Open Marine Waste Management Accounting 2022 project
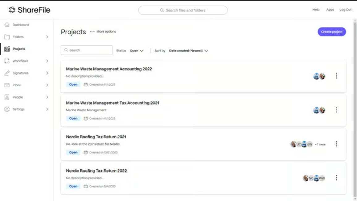Screen dimensions: 357x201 click(109, 69)
